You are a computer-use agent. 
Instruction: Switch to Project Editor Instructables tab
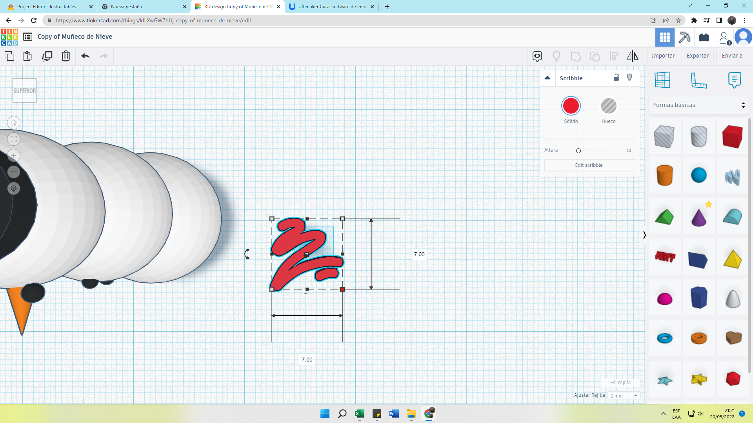coord(47,7)
